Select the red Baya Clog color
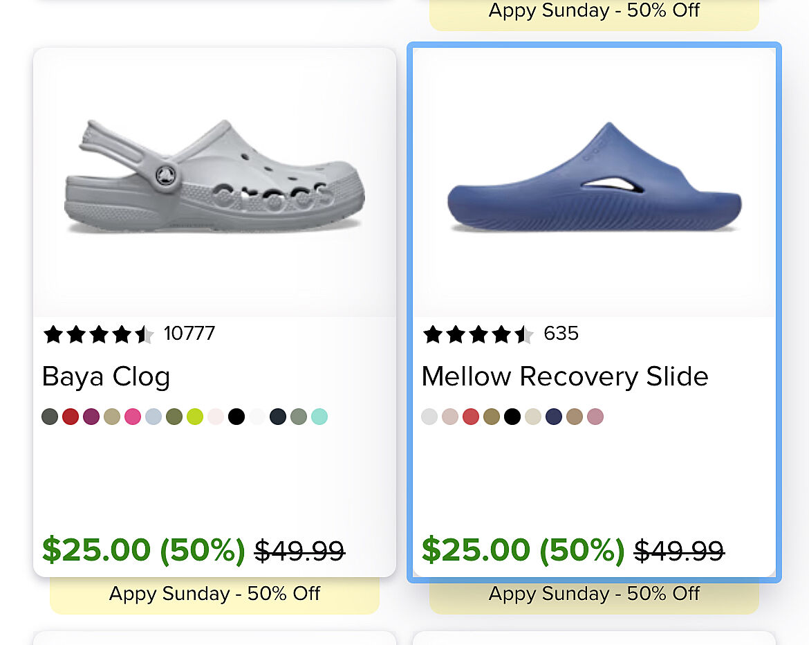 tap(71, 417)
